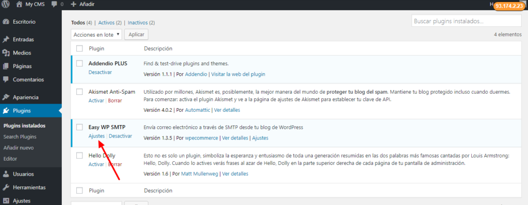Screen dimensions: 528x205
Task: Click the My CMS site name
Action: [36, 5]
